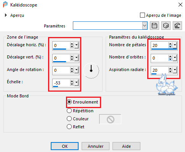Expand the Aperçu preview section

6,15
